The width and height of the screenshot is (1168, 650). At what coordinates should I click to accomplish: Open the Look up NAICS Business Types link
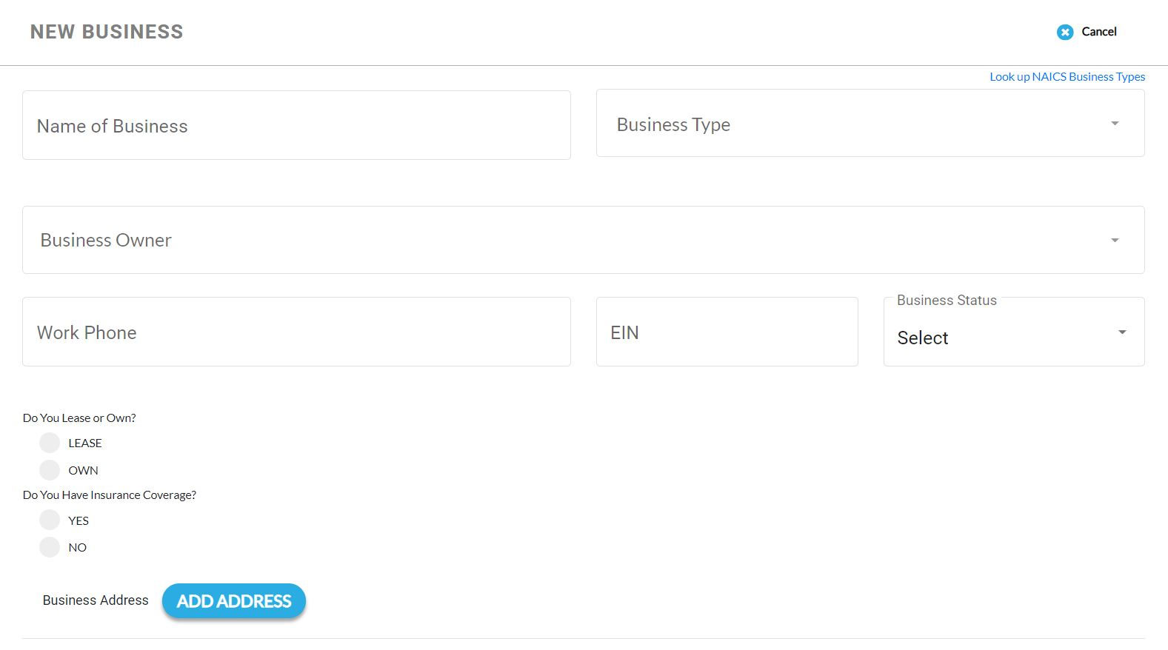coord(1067,77)
